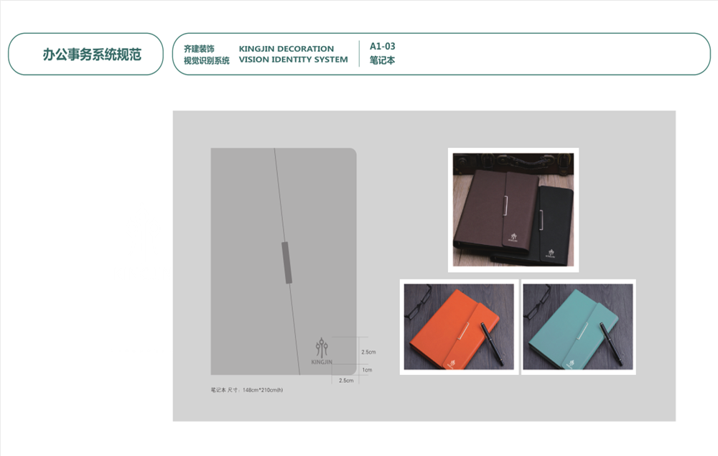Click the 2.5cm vertical dimension label
The height and width of the screenshot is (456, 718).
click(368, 352)
